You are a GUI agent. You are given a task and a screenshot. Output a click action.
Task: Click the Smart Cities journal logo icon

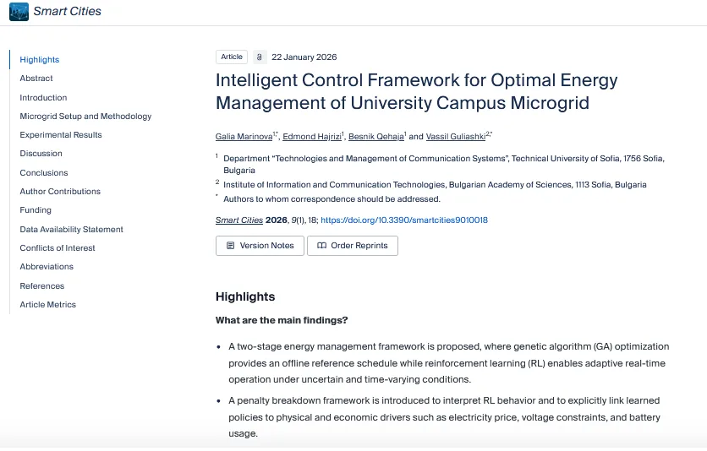pyautogui.click(x=19, y=12)
